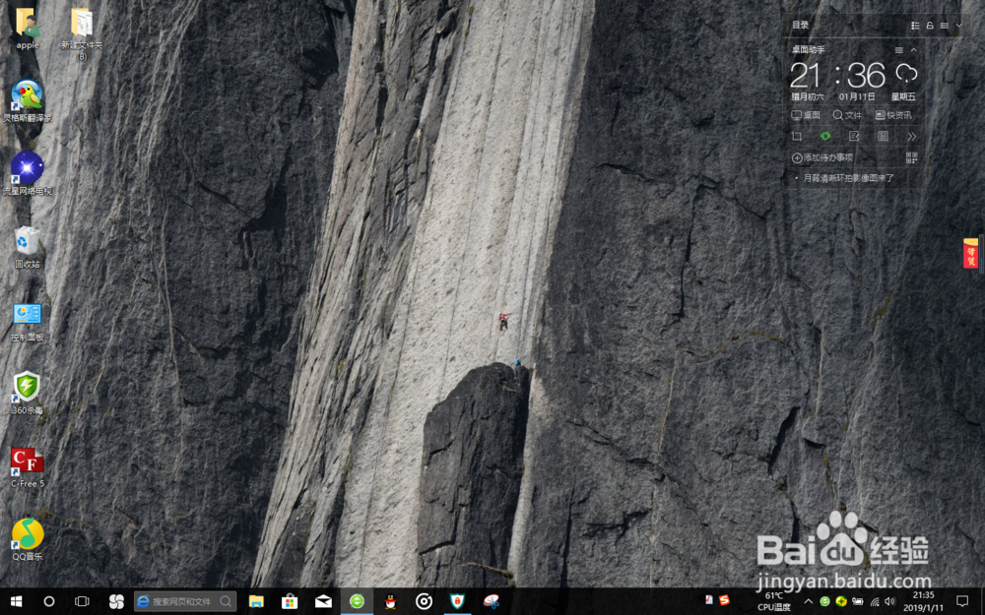Image resolution: width=985 pixels, height=615 pixels.
Task: Click the screenshot crop tool icon
Action: 797,136
